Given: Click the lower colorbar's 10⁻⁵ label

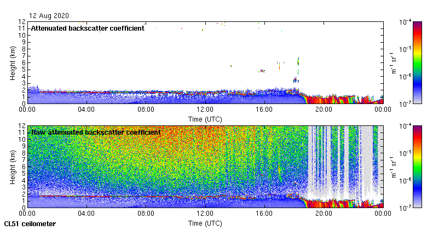Looking at the screenshot, I should [405, 153].
